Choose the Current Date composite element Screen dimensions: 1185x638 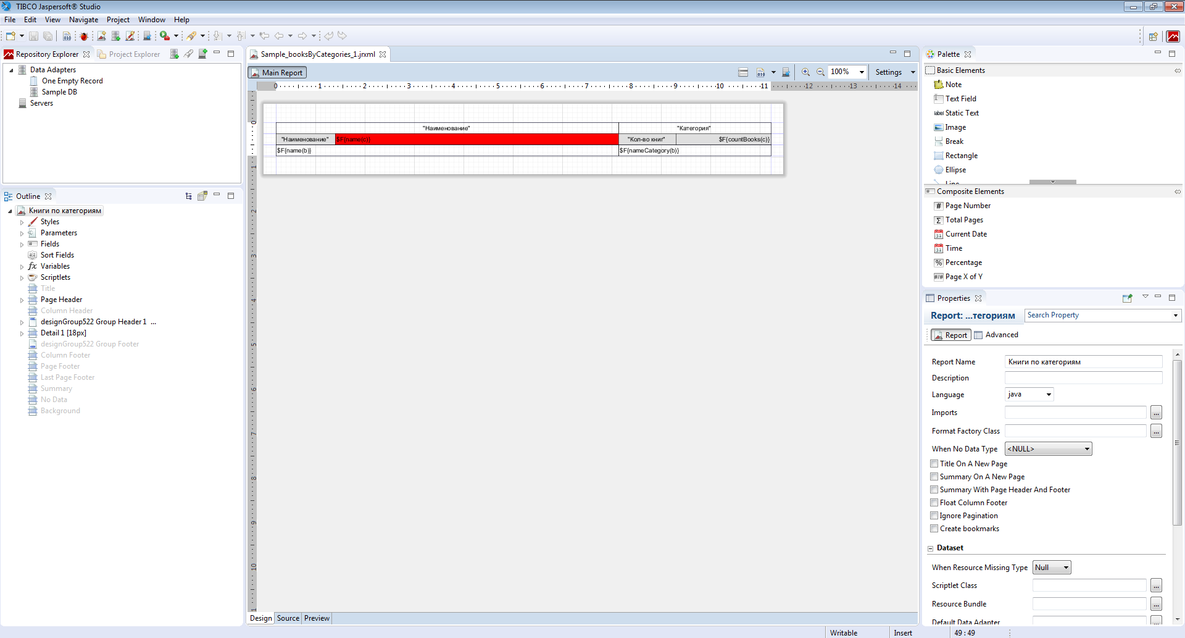(966, 234)
